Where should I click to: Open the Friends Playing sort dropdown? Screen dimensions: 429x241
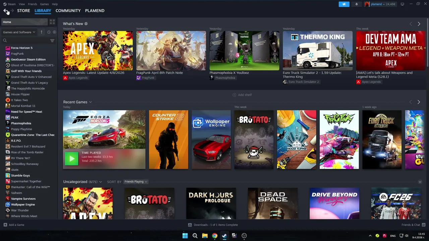coord(136,182)
